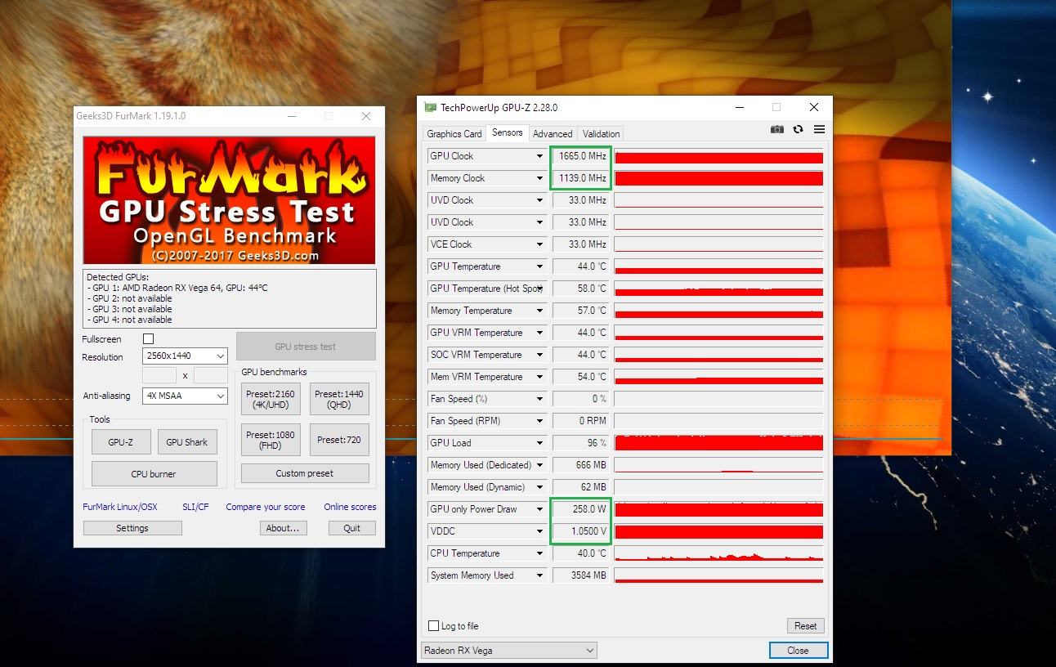This screenshot has width=1056, height=667.
Task: Click the GPU-Z refresh icon
Action: [799, 129]
